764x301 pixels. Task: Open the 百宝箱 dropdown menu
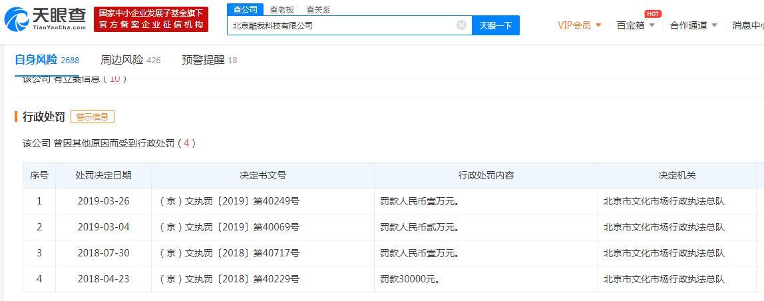pyautogui.click(x=636, y=25)
